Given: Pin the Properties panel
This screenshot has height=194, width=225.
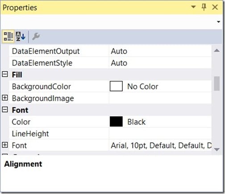Looking at the screenshot, I should (x=204, y=7).
